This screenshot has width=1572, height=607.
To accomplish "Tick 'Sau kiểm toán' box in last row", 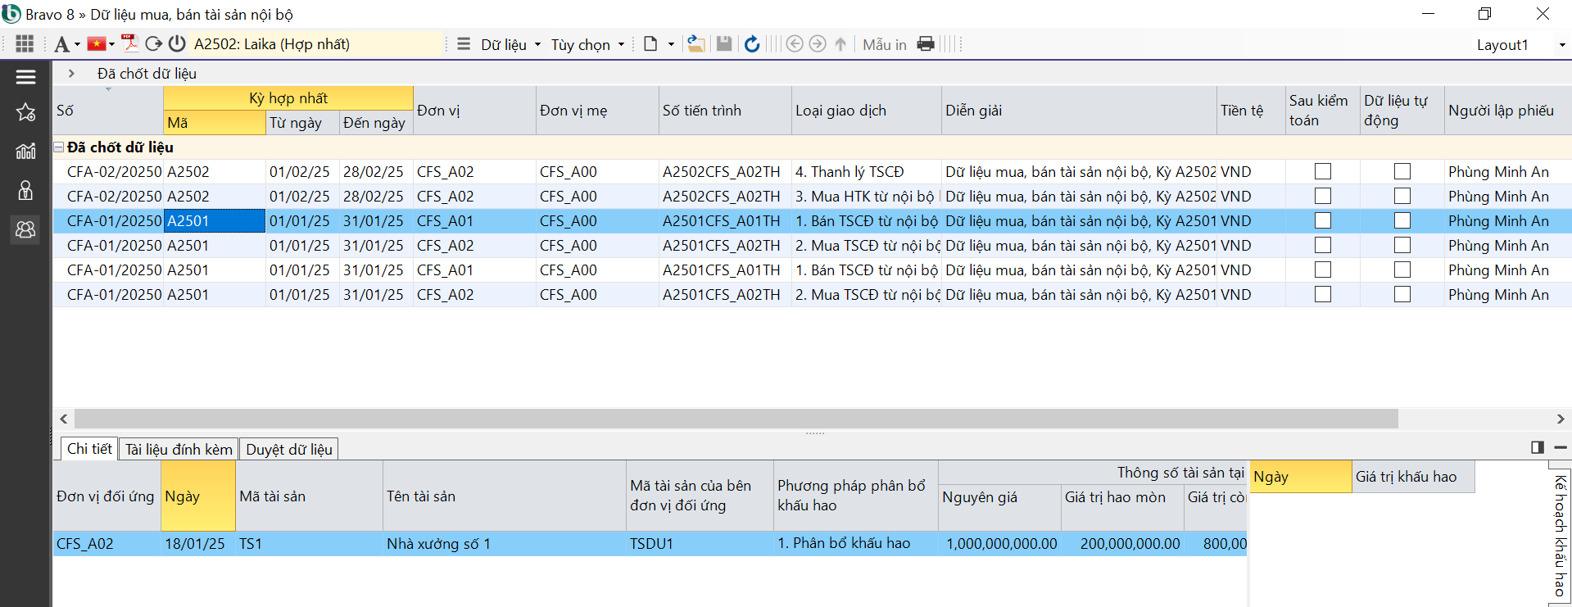I will click(1322, 295).
